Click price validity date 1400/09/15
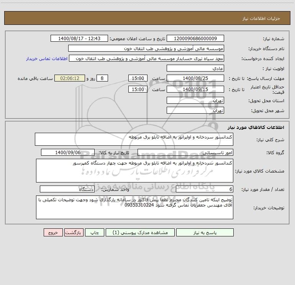The image size is (295, 285). pyautogui.click(x=195, y=89)
